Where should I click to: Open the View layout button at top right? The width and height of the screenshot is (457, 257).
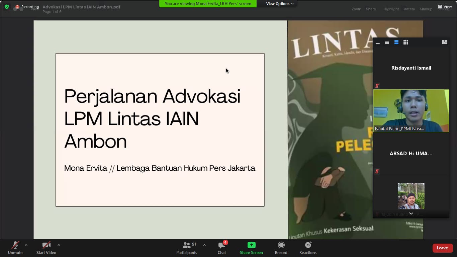(x=445, y=7)
